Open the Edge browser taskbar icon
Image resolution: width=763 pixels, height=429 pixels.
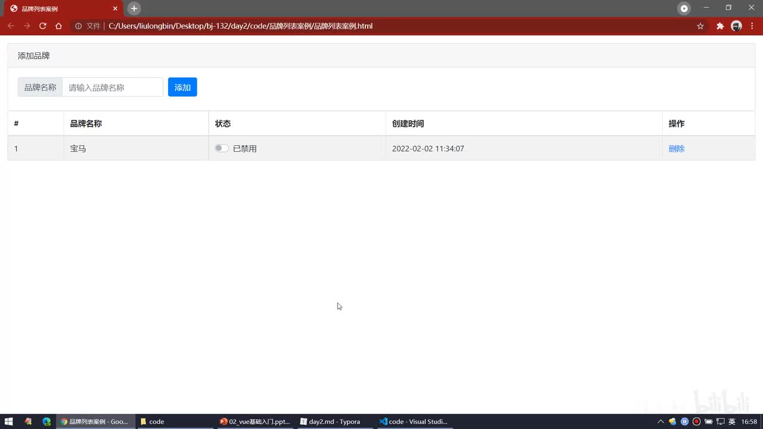click(46, 421)
